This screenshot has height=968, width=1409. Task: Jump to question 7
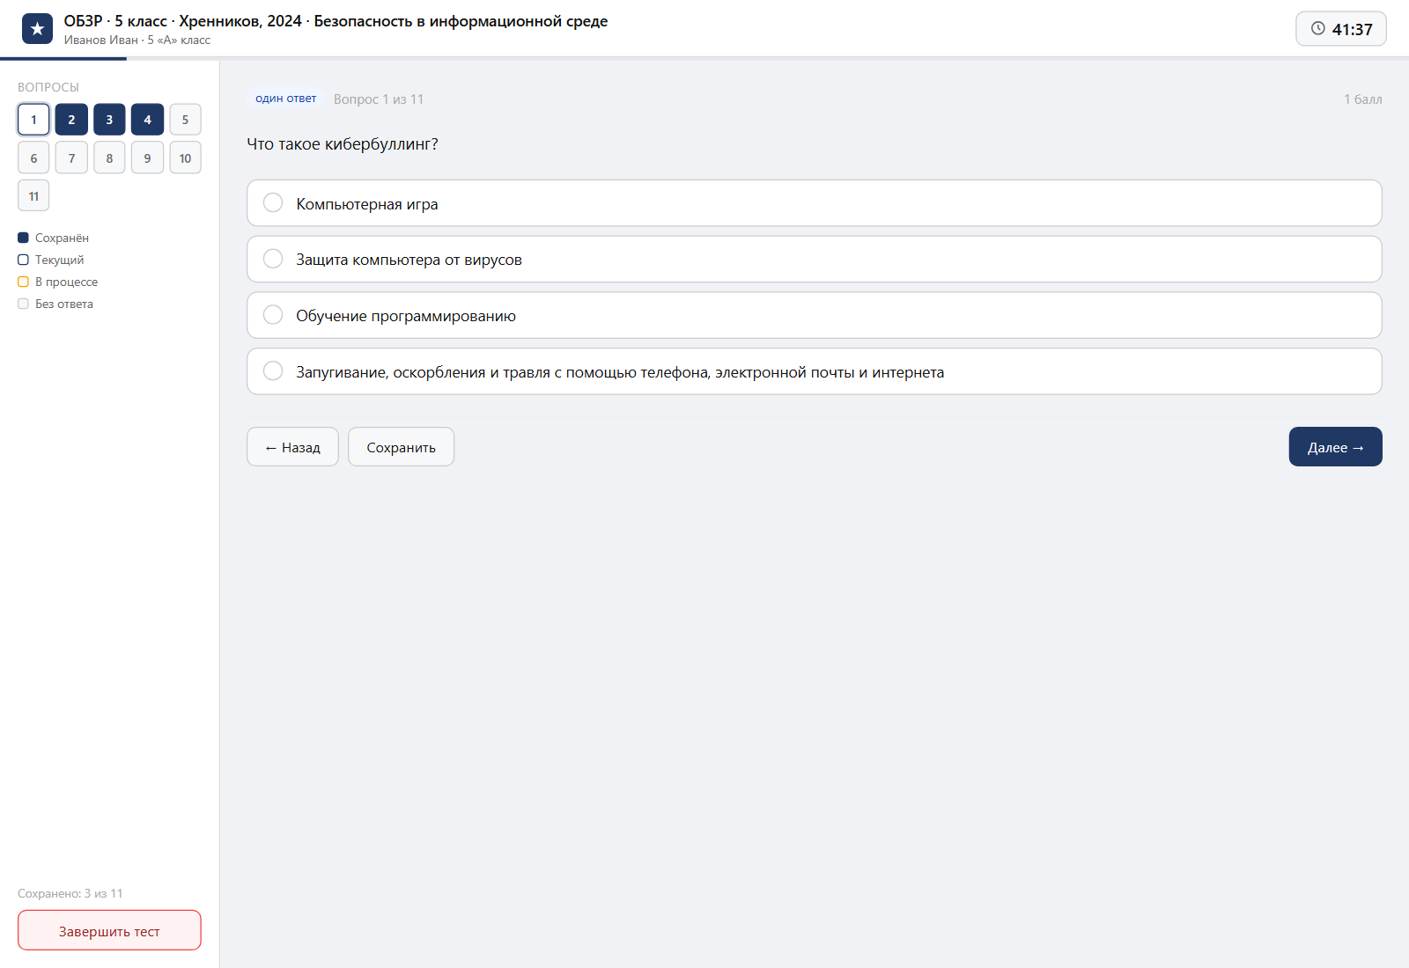(71, 158)
